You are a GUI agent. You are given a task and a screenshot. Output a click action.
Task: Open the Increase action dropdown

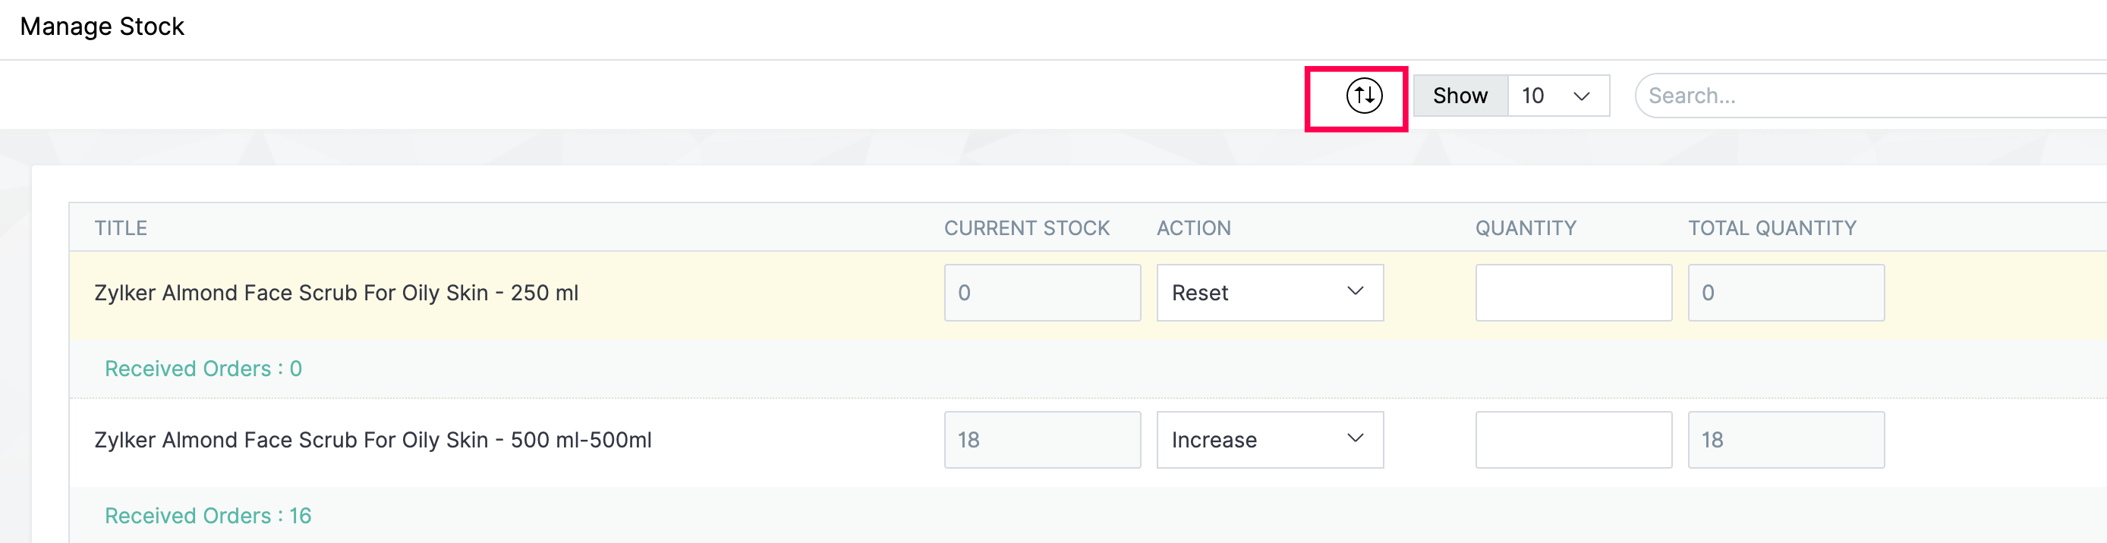pos(1268,440)
